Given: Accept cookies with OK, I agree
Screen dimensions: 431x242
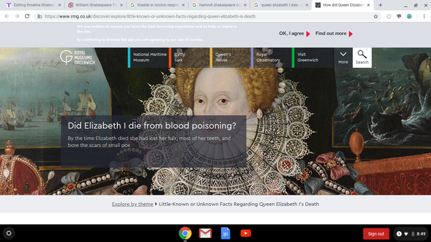Looking at the screenshot, I should point(294,34).
